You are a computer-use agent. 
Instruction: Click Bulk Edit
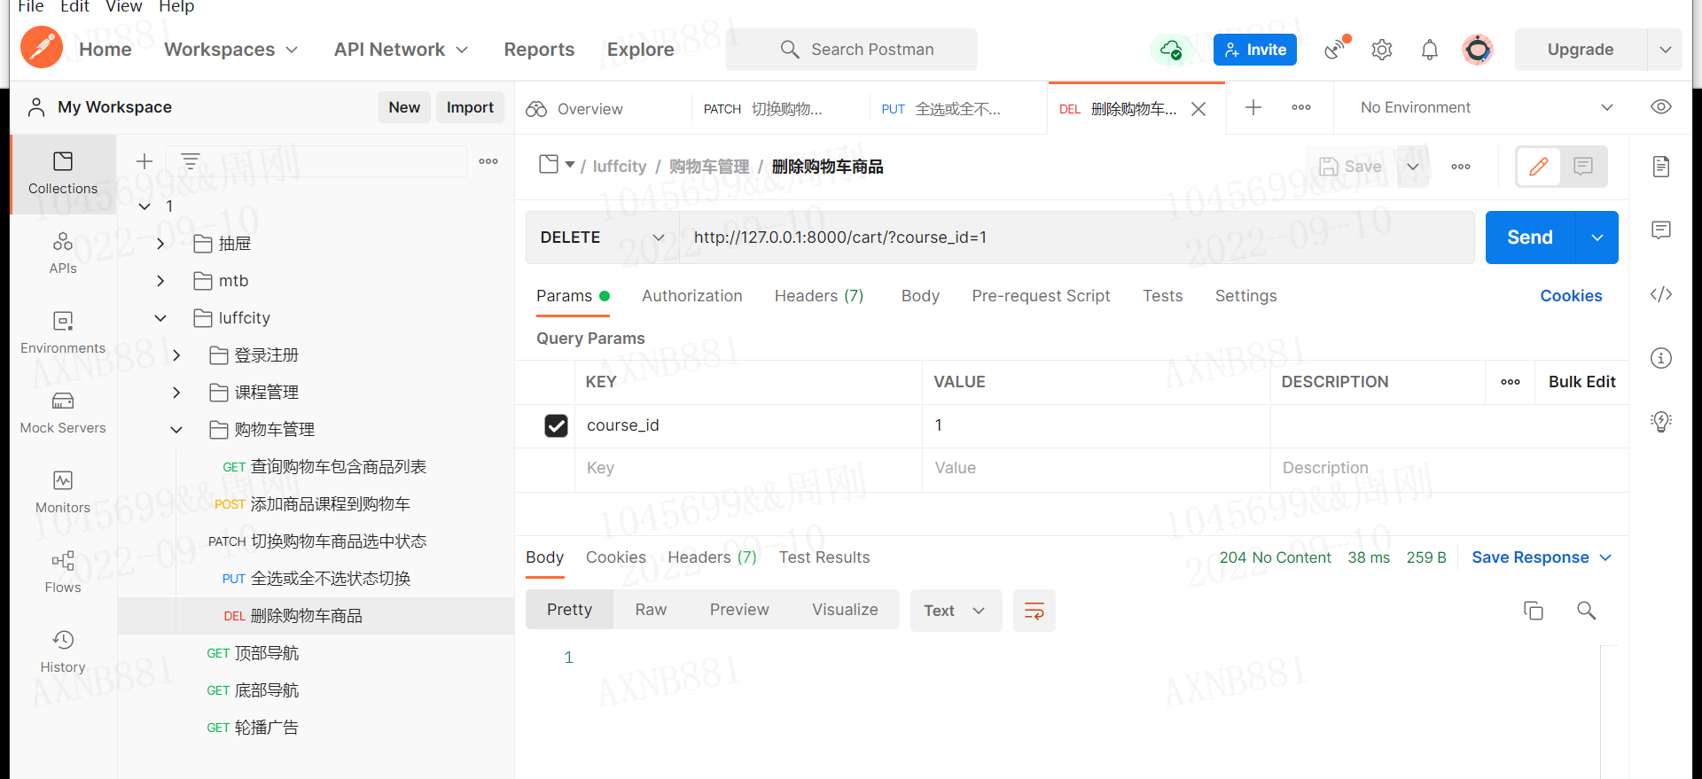pos(1582,382)
